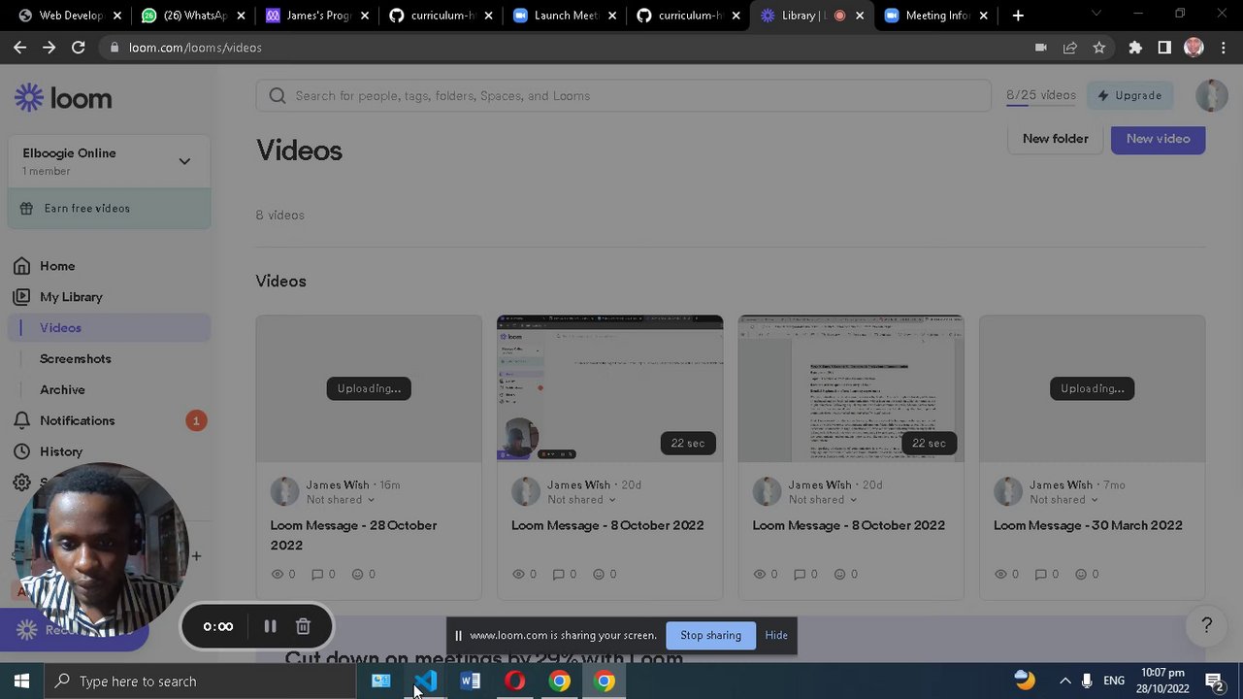Open Loom Message - 30 March 2022 title
Image resolution: width=1243 pixels, height=699 pixels.
click(x=1088, y=525)
